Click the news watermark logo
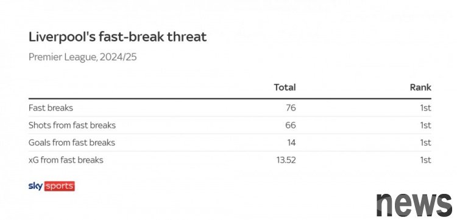Viewport: 457px width, 220px height. pyautogui.click(x=414, y=205)
